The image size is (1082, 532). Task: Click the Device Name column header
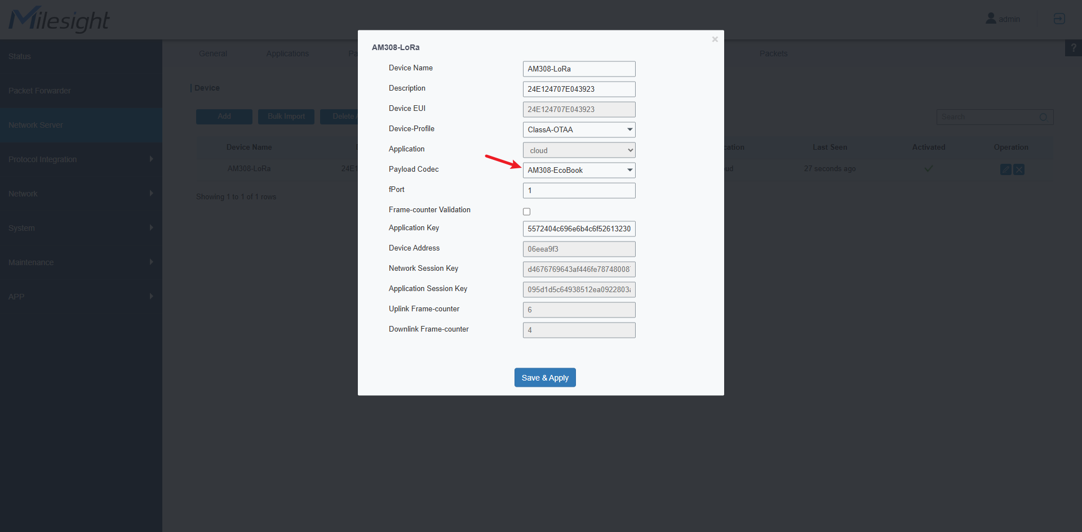point(249,147)
